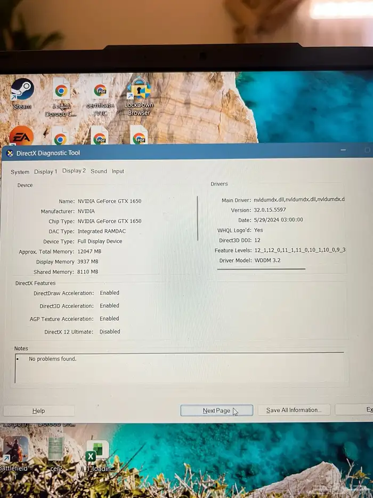373x498 pixels.
Task: Open the Steam desktop shortcut
Action: coord(22,93)
